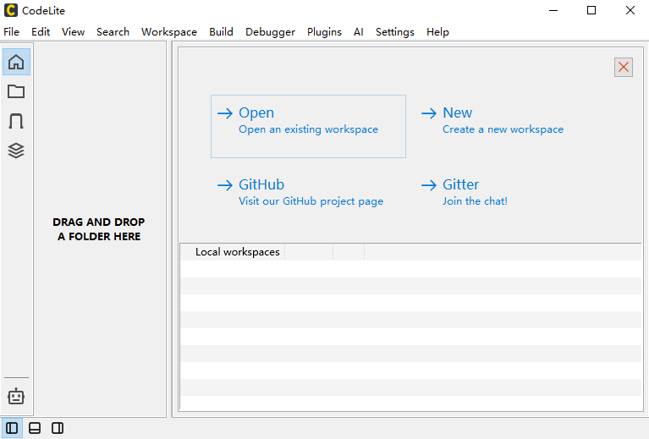649x439 pixels.
Task: Open the Workspace menu
Action: coord(169,32)
